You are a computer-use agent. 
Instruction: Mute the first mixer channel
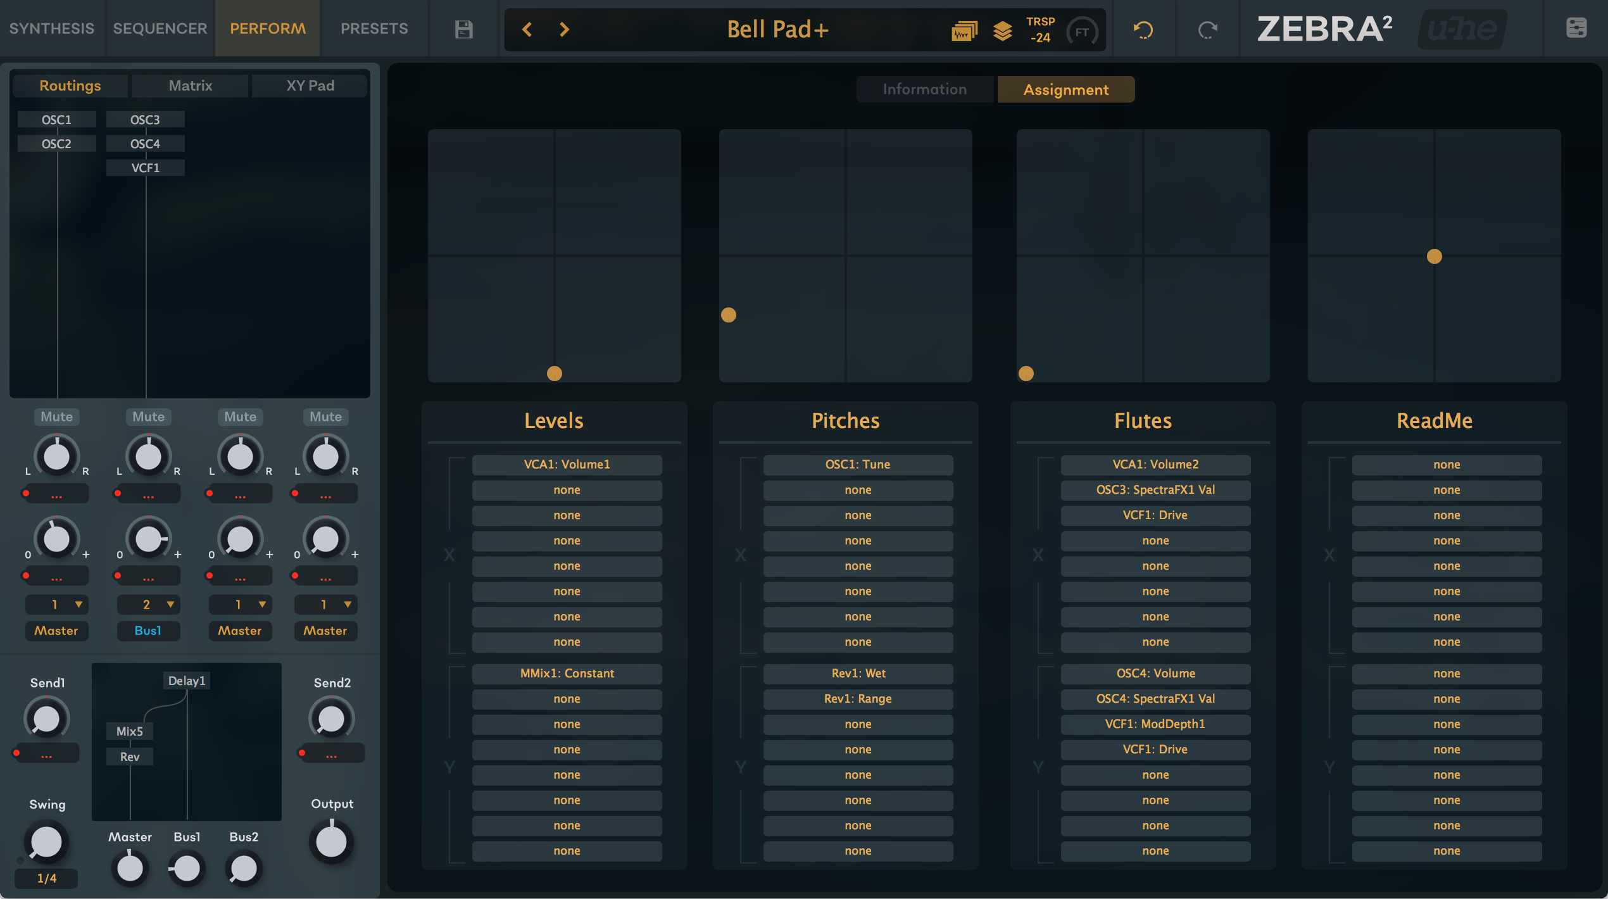point(57,417)
